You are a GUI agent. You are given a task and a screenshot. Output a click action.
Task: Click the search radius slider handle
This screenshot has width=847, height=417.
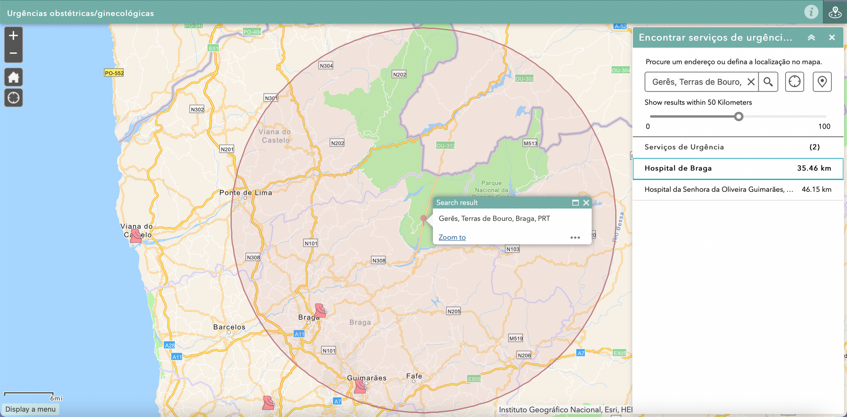[739, 116]
